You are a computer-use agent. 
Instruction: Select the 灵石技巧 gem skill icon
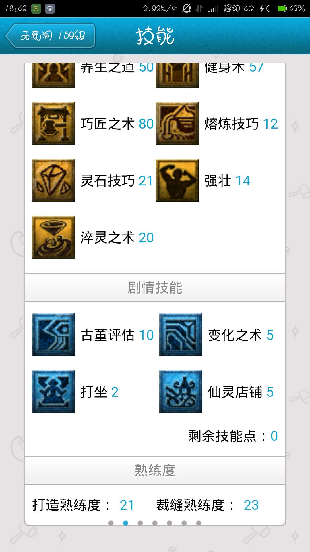coord(53,180)
